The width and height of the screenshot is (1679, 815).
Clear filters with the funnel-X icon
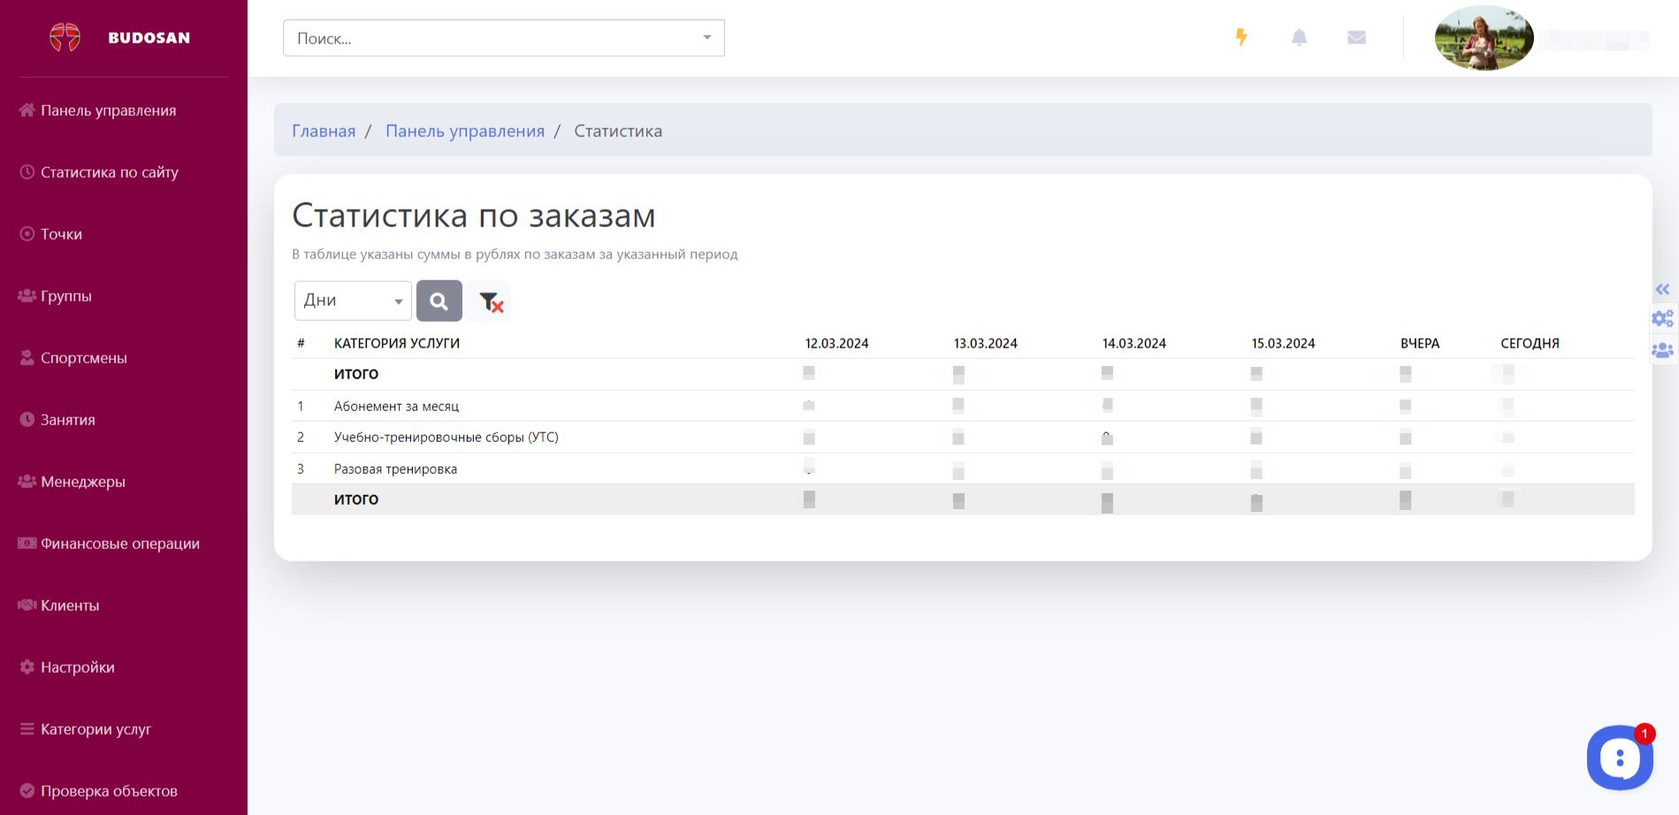click(490, 301)
